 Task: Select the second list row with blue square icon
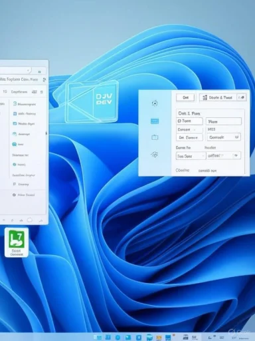pyautogui.click(x=25, y=114)
